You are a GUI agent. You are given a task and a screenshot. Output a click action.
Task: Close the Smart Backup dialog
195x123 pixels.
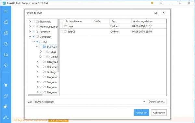(164, 13)
